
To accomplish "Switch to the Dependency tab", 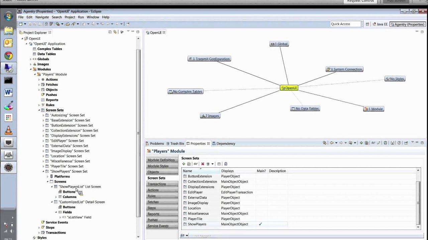I will (x=224, y=144).
